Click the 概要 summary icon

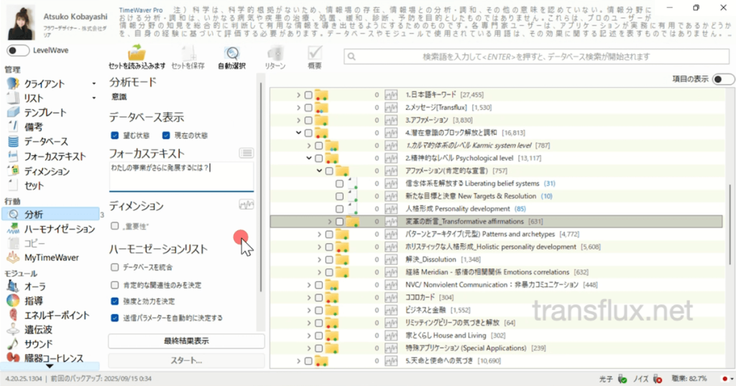tap(315, 53)
